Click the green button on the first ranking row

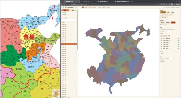178,39
